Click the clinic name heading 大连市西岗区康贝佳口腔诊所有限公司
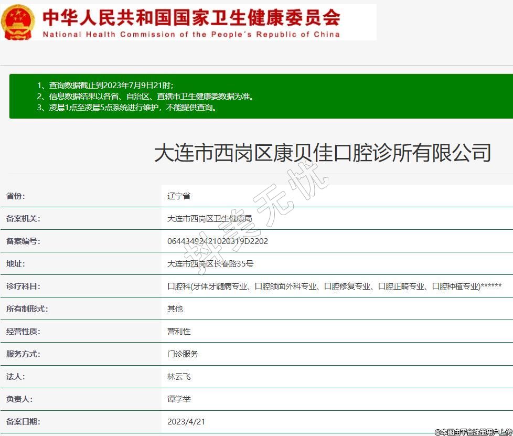This screenshot has width=513, height=436. tap(322, 153)
